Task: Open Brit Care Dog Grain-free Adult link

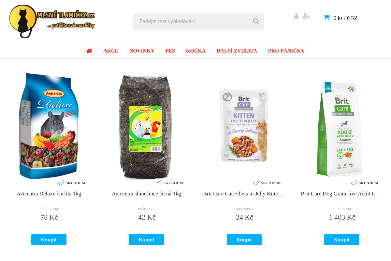Action: point(341,194)
